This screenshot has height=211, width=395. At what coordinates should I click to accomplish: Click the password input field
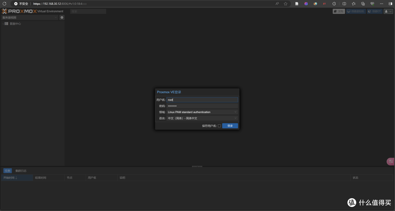pos(202,106)
